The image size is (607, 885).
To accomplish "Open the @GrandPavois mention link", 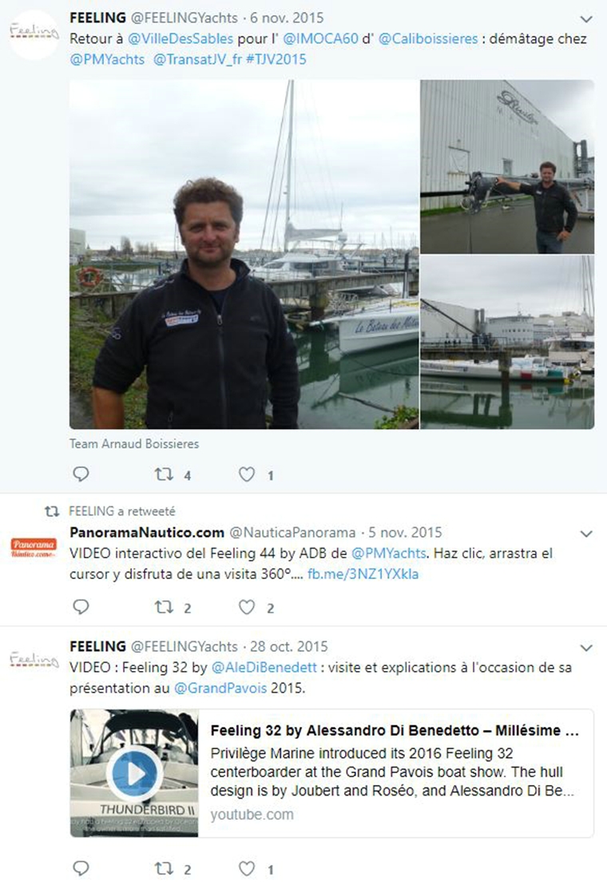I will pyautogui.click(x=220, y=688).
